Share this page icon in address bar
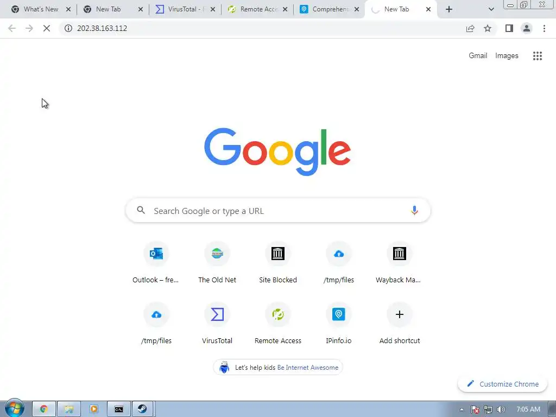 470,28
